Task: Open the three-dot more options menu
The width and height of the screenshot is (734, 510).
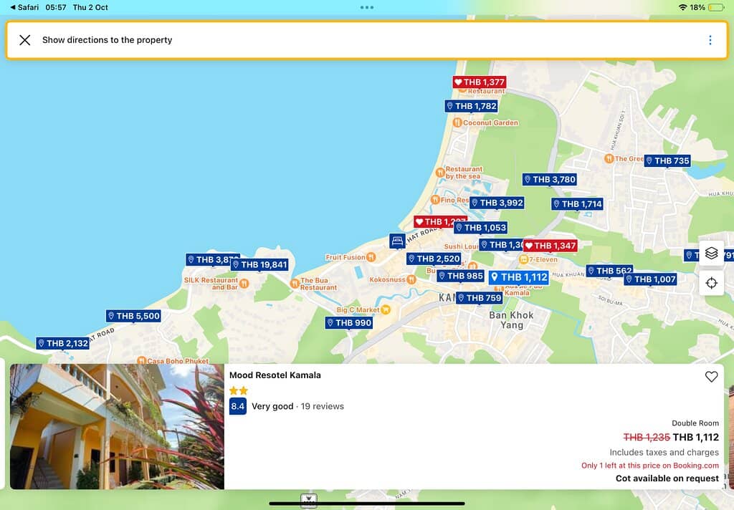Action: 710,40
